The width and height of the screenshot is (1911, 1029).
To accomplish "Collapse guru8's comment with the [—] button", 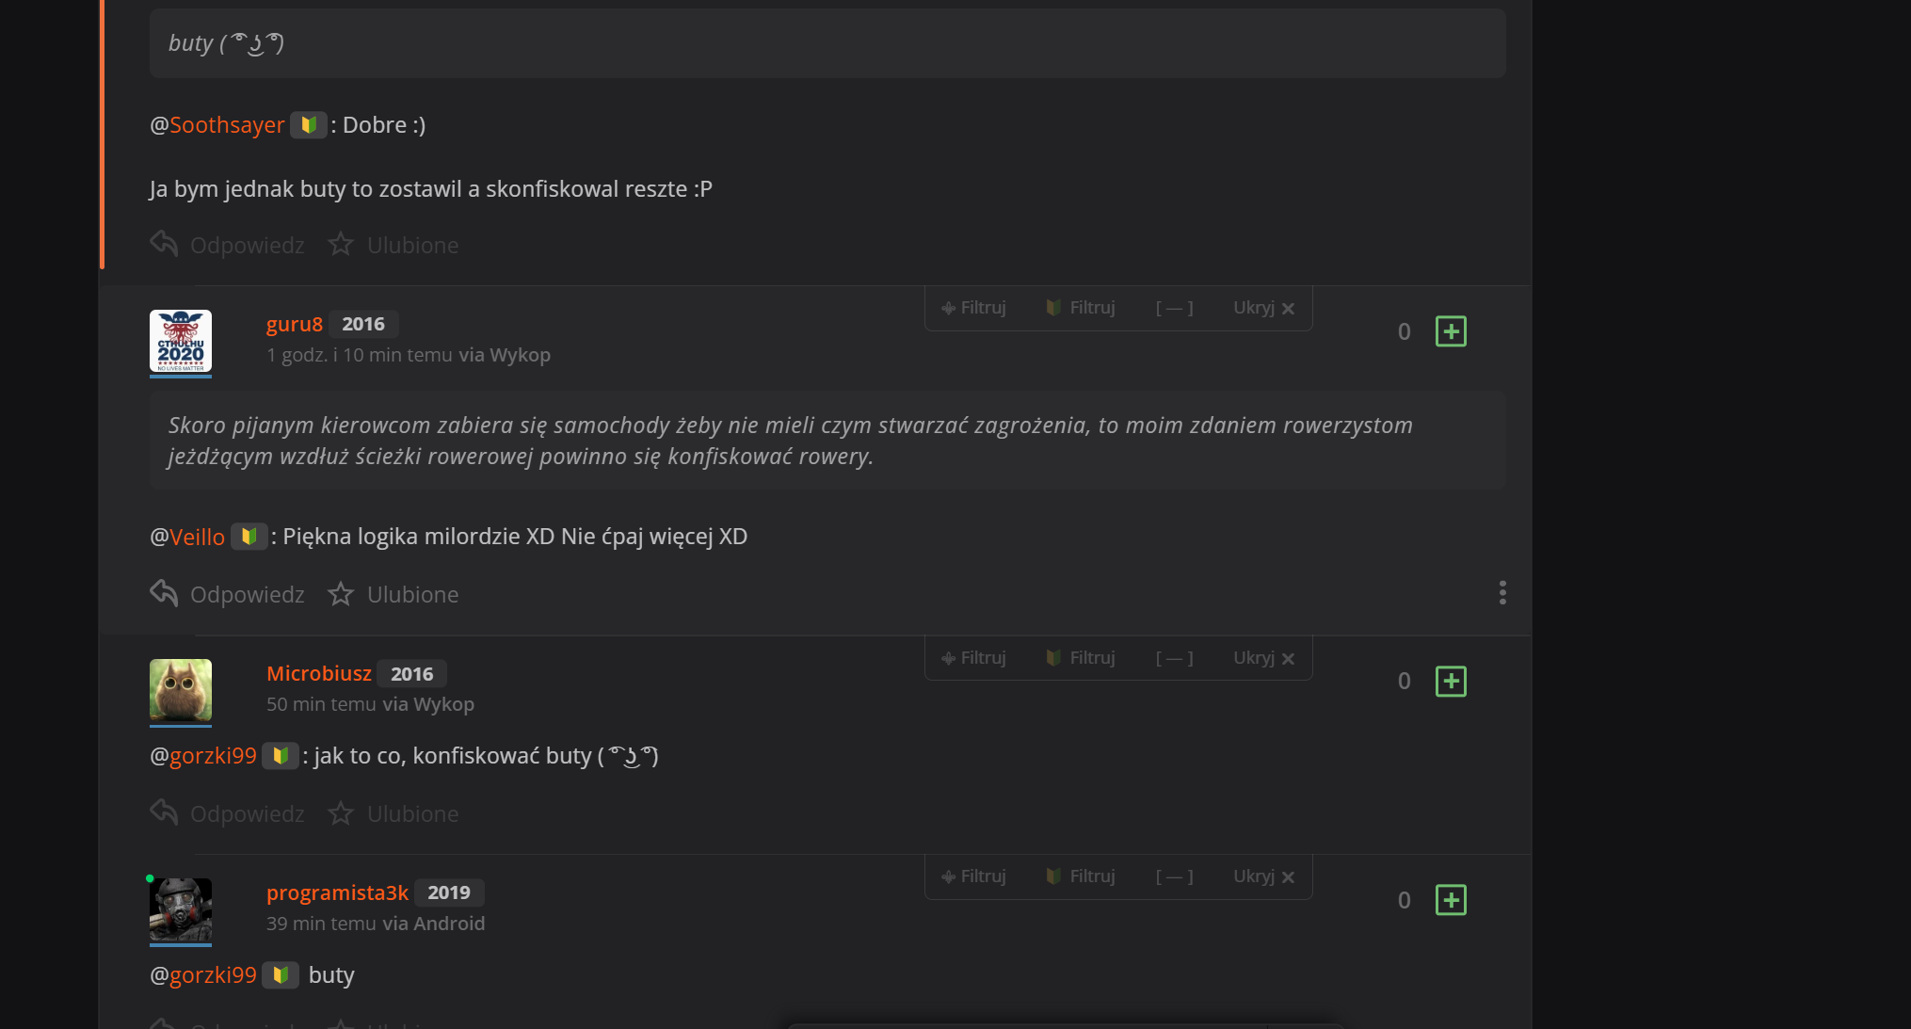I will click(1174, 308).
